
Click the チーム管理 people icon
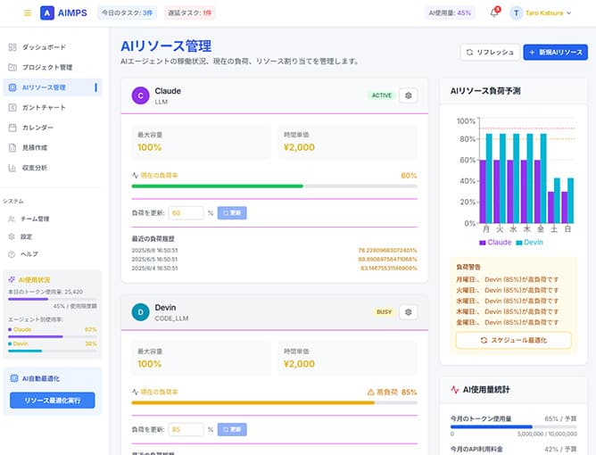pos(12,219)
